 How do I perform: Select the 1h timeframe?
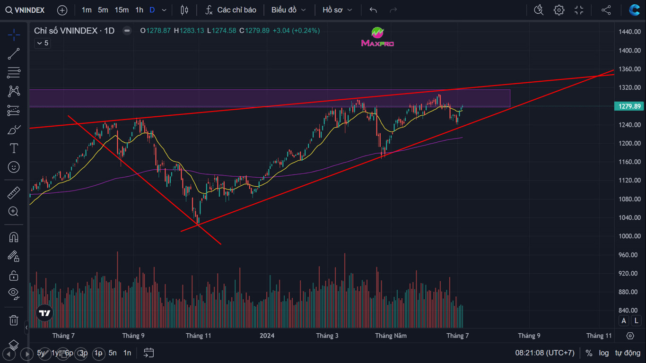139,10
